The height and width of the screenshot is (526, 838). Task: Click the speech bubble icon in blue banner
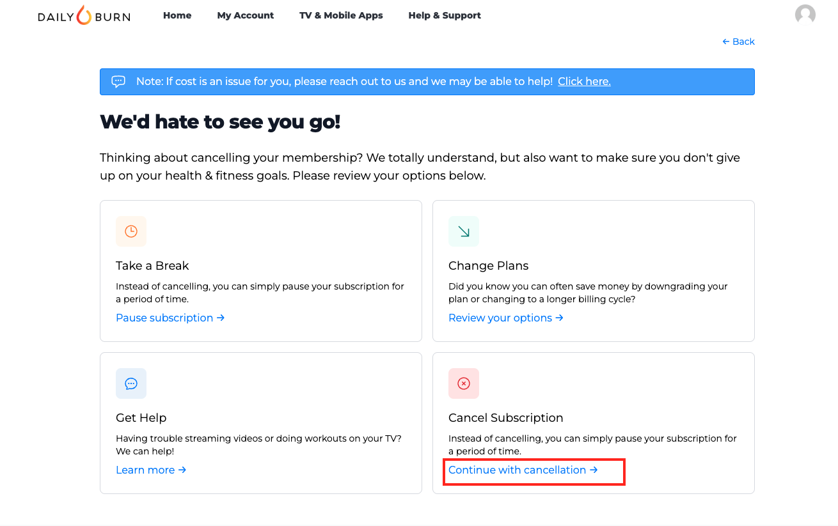[118, 81]
